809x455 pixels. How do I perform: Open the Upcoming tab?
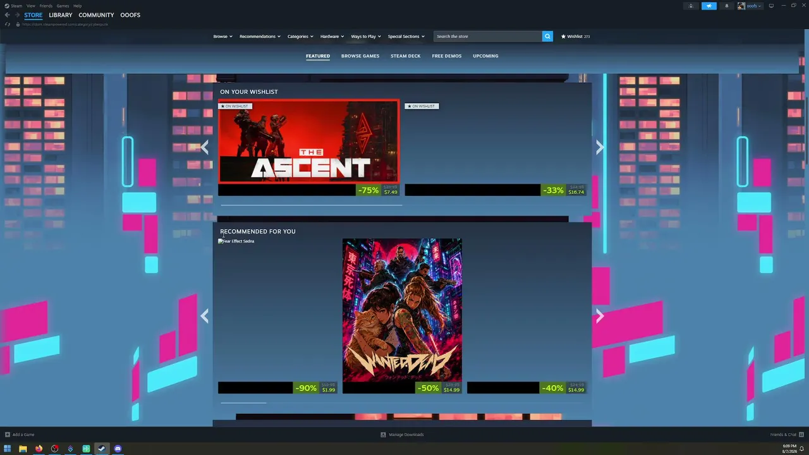485,56
